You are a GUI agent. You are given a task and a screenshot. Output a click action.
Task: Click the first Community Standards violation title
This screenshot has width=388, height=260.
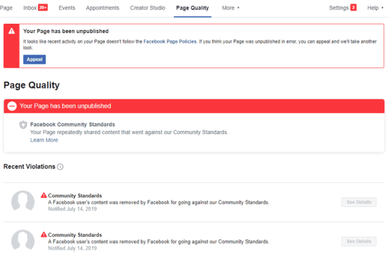click(75, 195)
